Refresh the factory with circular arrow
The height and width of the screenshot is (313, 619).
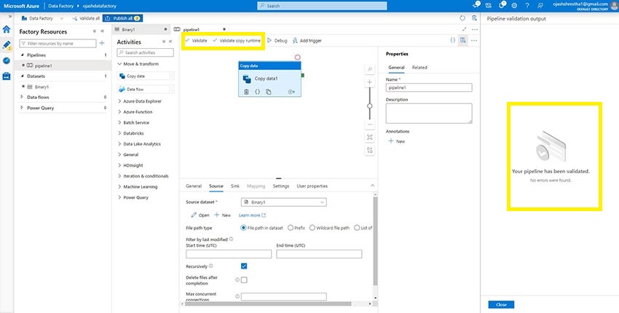point(462,18)
